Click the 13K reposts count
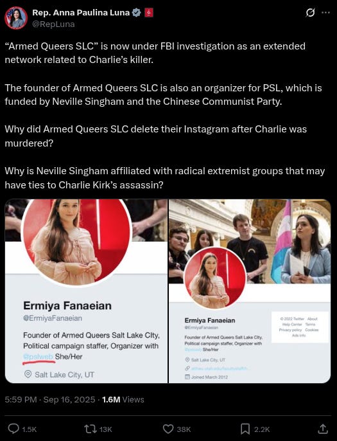 [105, 429]
